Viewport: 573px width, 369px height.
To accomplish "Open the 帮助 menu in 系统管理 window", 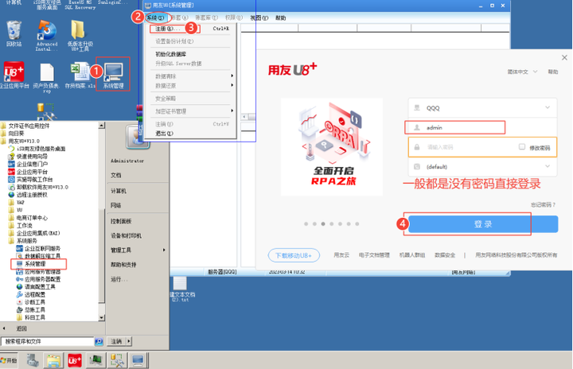I will (x=280, y=17).
